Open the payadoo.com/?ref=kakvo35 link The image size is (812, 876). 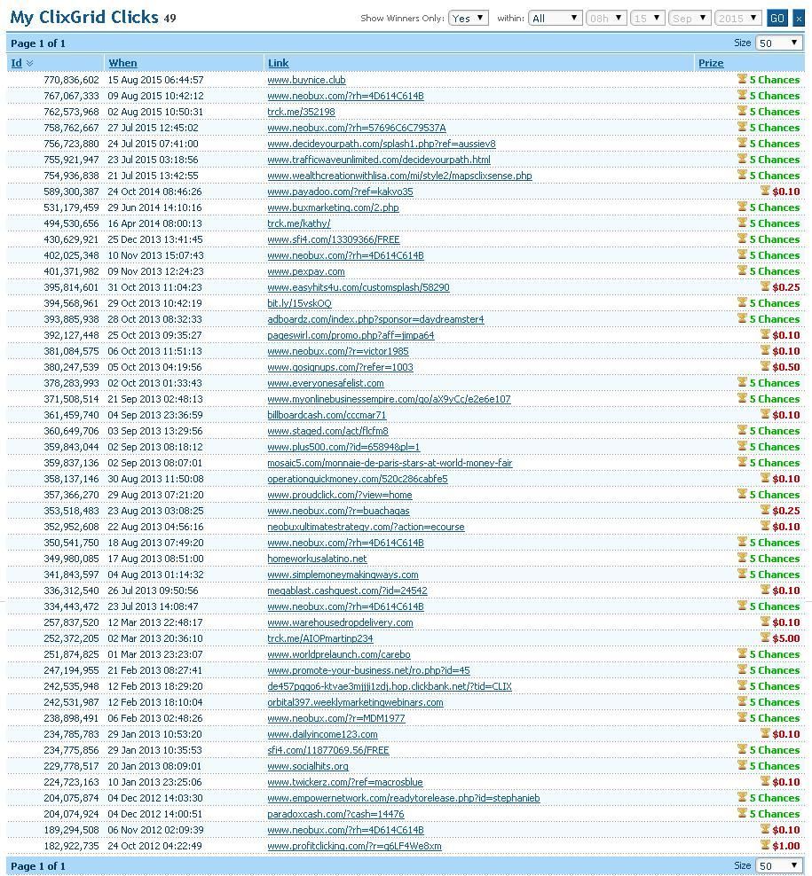[340, 192]
